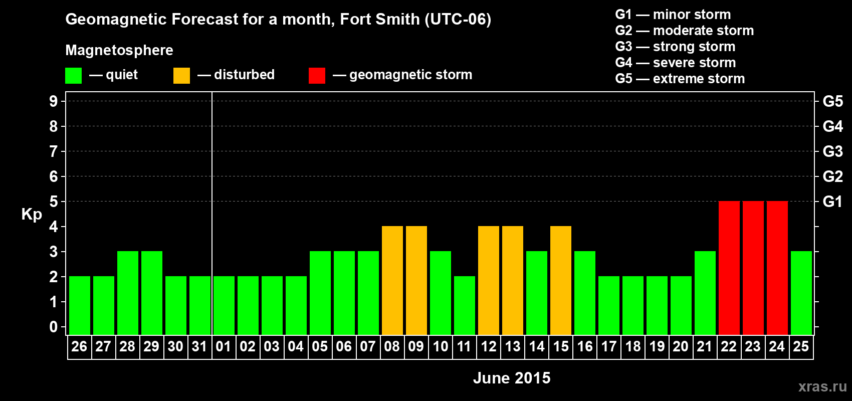This screenshot has width=852, height=401.
Task: Click the red bar for June 23
Action: [x=753, y=268]
